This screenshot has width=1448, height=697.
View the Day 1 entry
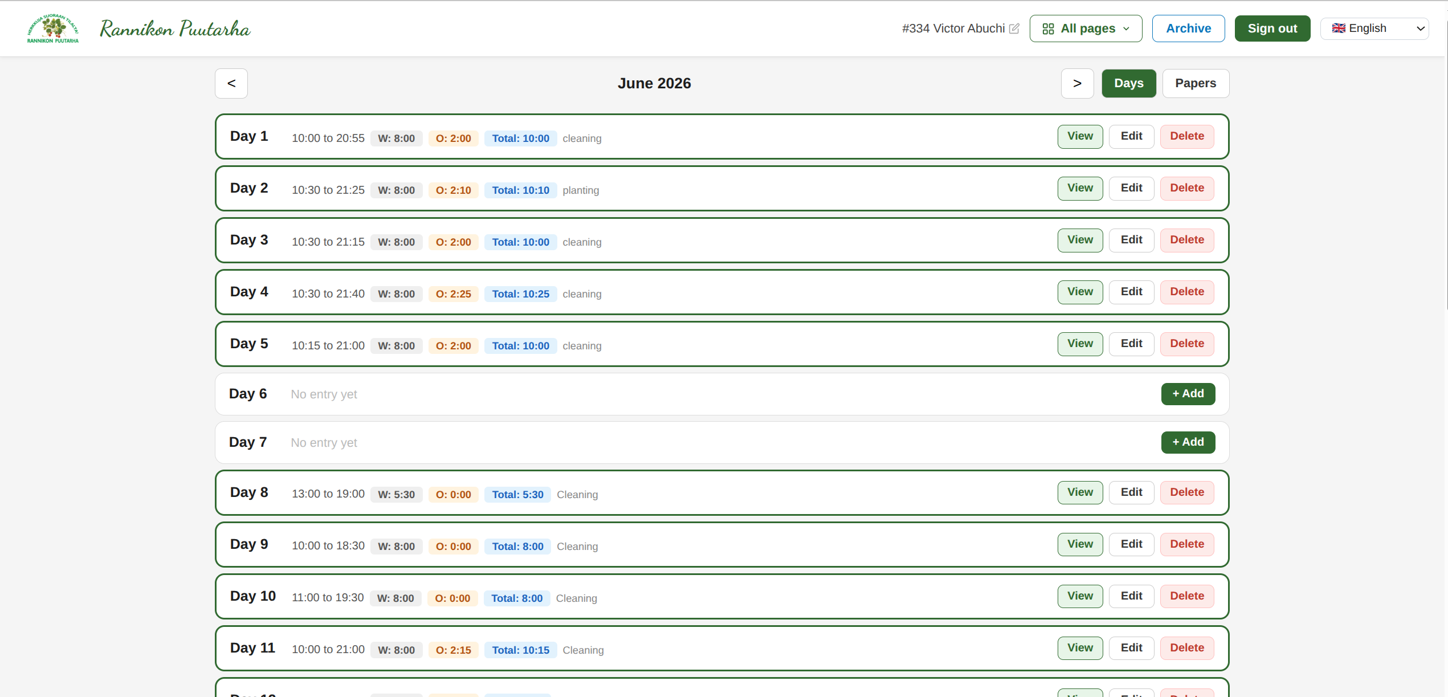point(1080,136)
